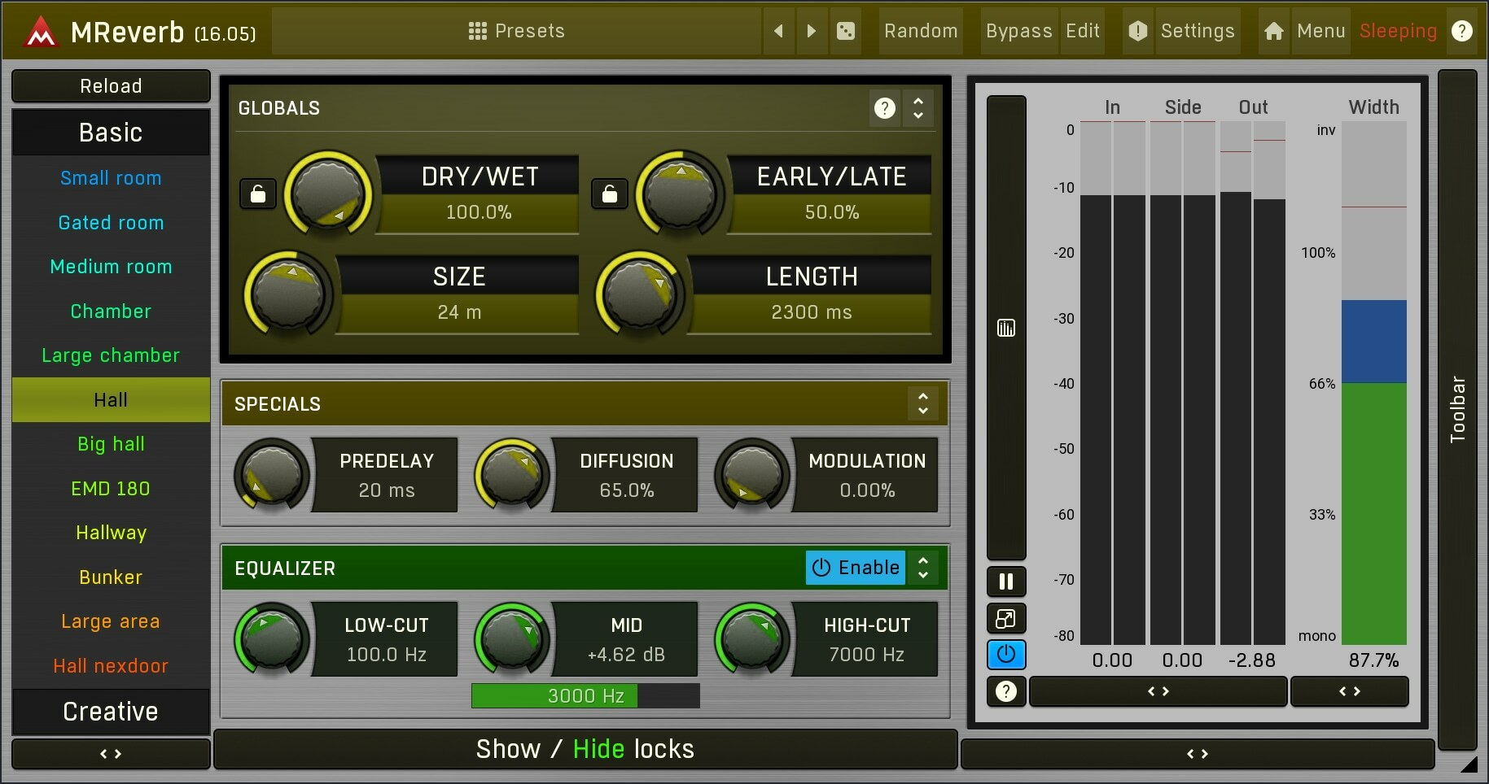
Task: Switch to the Creative presets tab
Action: click(x=111, y=712)
